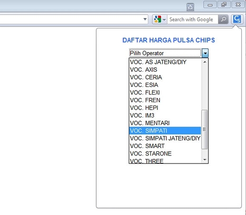Image resolution: width=246 pixels, height=215 pixels.
Task: Select VOC. AXIS from the list
Action: (x=165, y=70)
